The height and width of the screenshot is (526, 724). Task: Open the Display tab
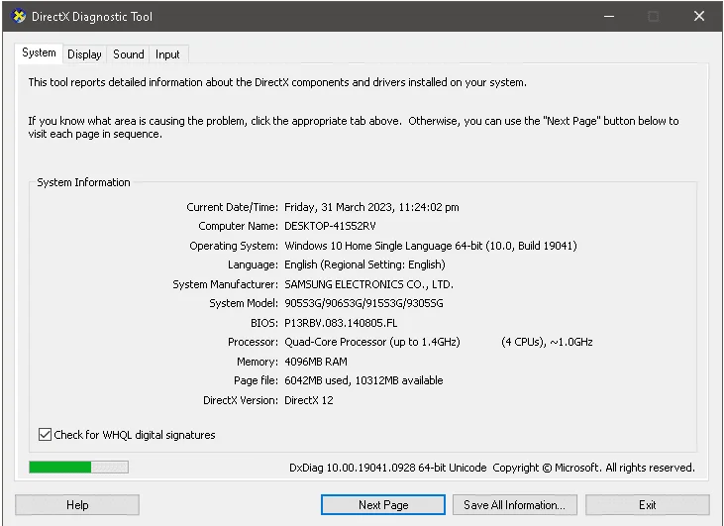point(84,54)
